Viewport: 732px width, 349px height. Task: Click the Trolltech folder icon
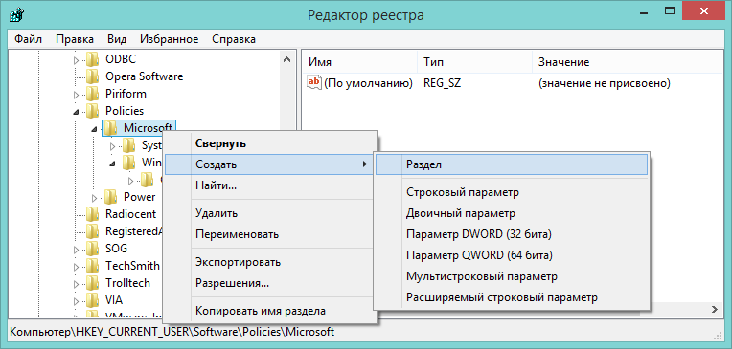click(92, 283)
